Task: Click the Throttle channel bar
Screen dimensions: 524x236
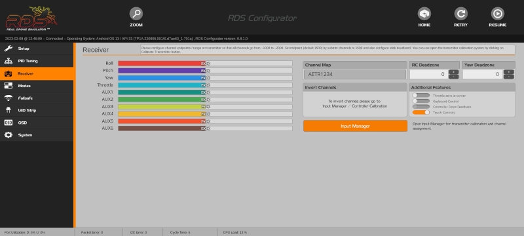Action: coord(205,85)
